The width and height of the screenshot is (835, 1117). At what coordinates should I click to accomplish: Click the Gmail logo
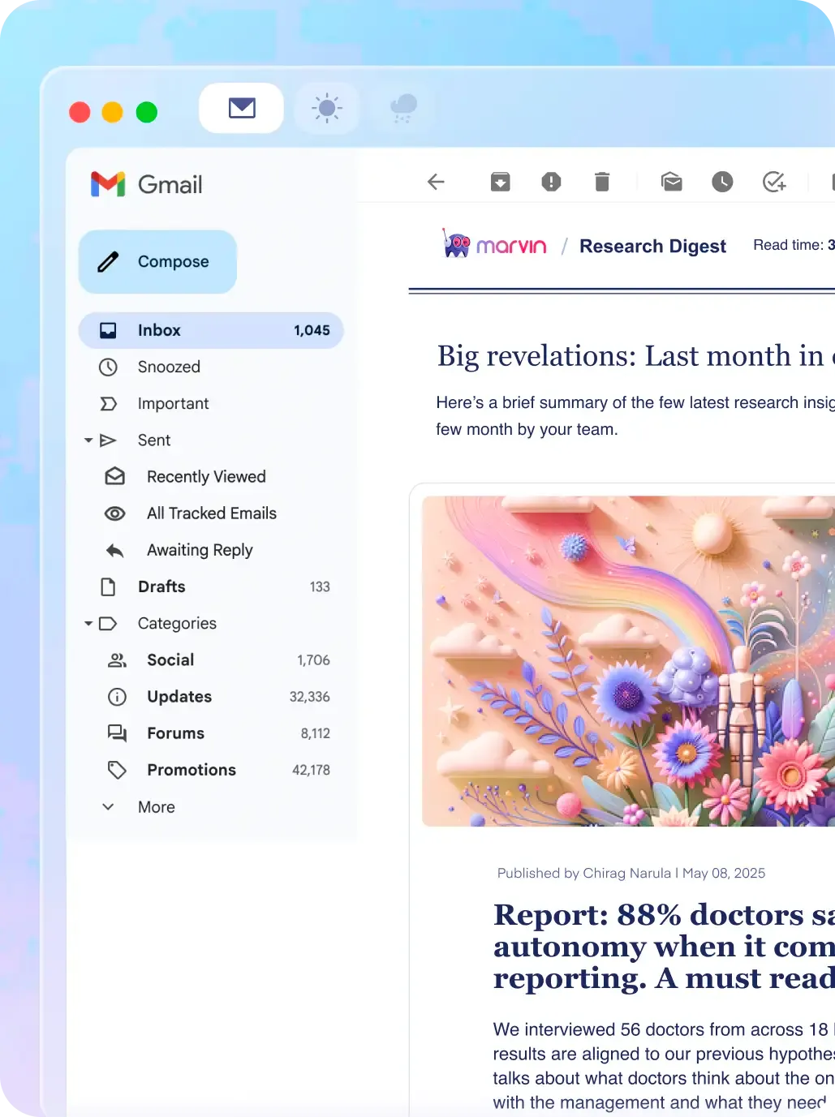(147, 185)
